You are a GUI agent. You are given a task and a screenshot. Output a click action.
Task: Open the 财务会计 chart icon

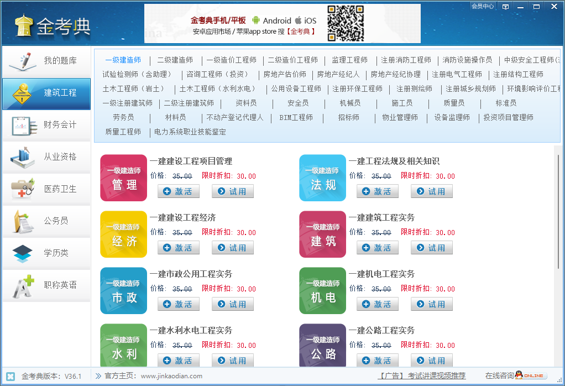coord(24,126)
